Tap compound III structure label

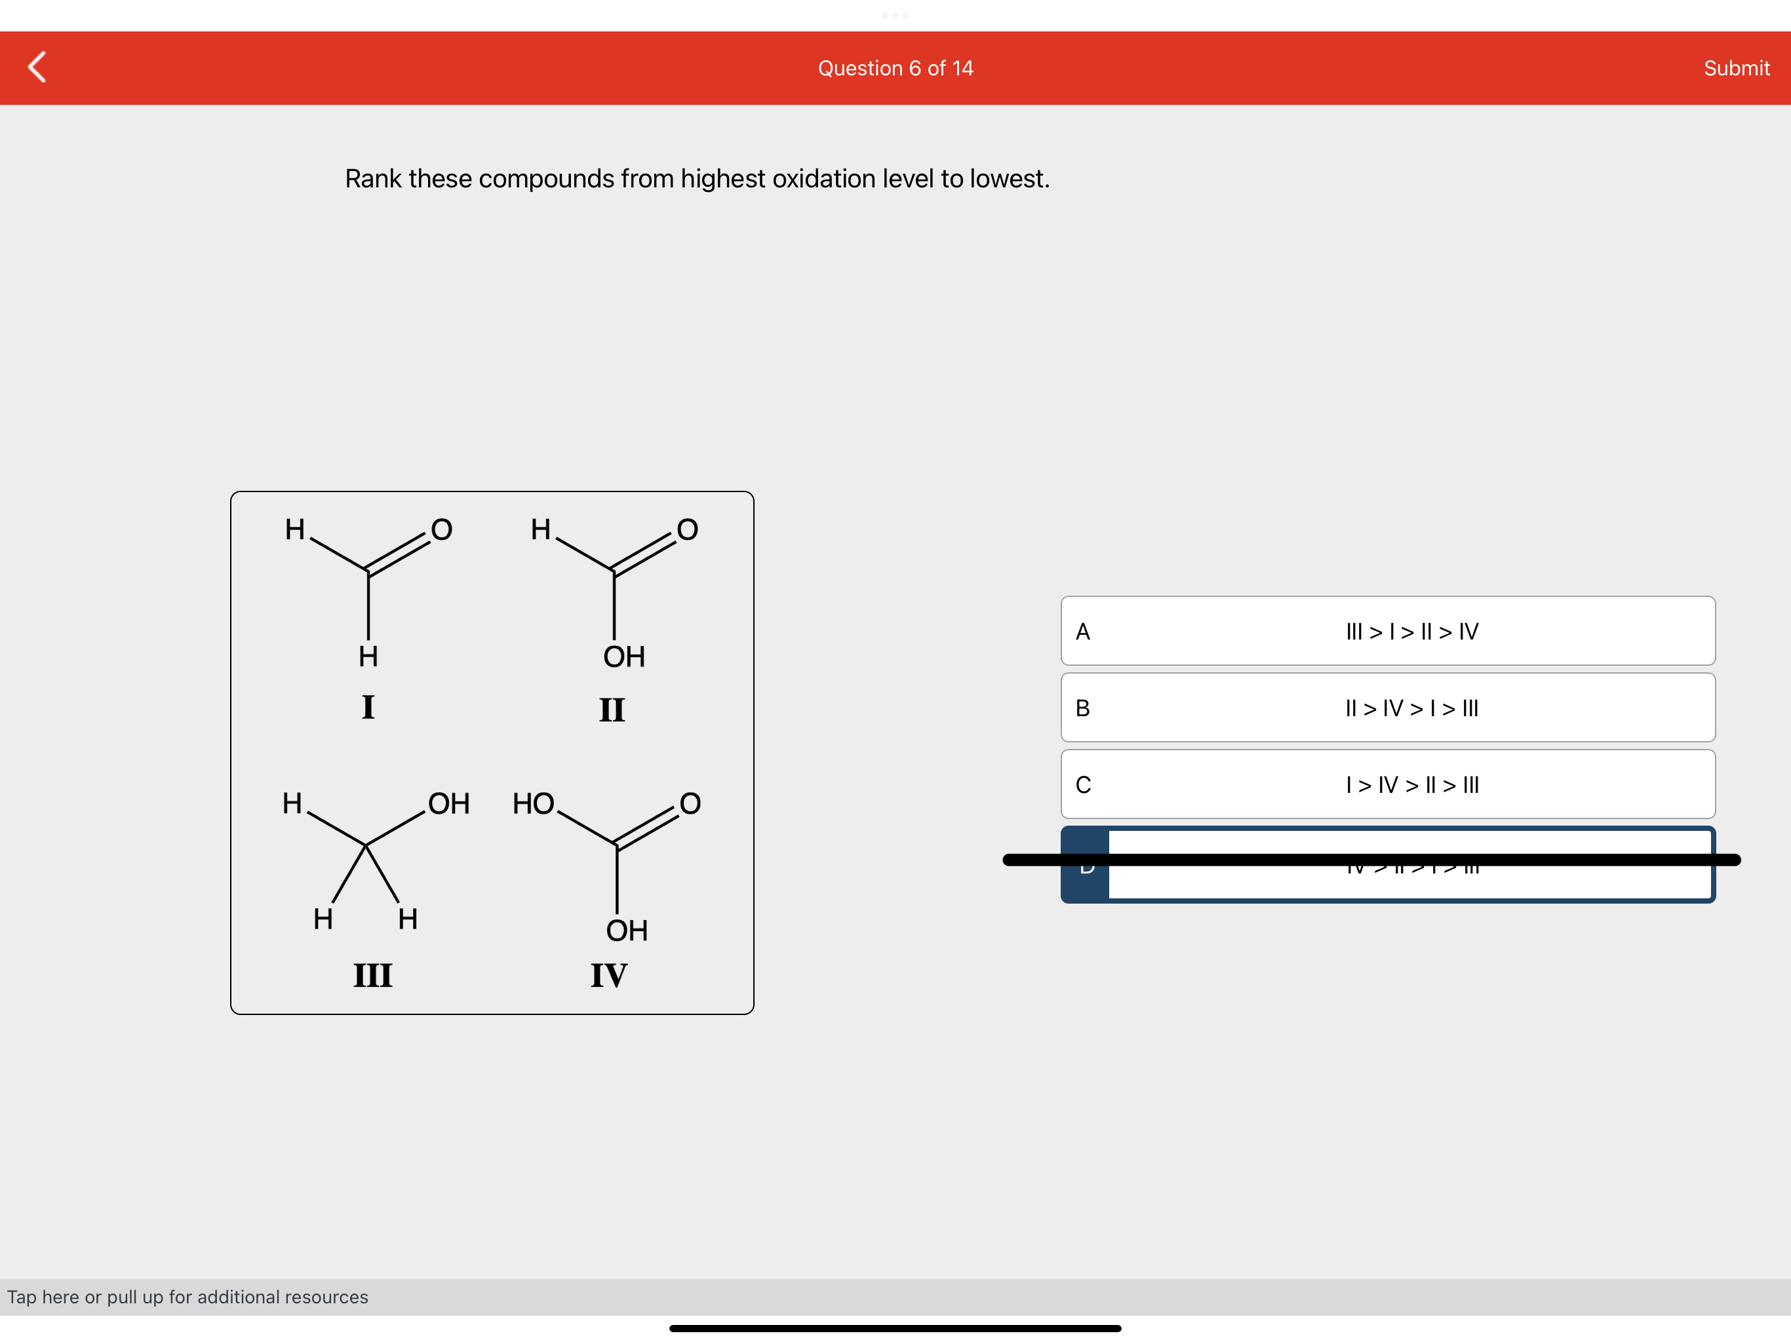point(372,975)
